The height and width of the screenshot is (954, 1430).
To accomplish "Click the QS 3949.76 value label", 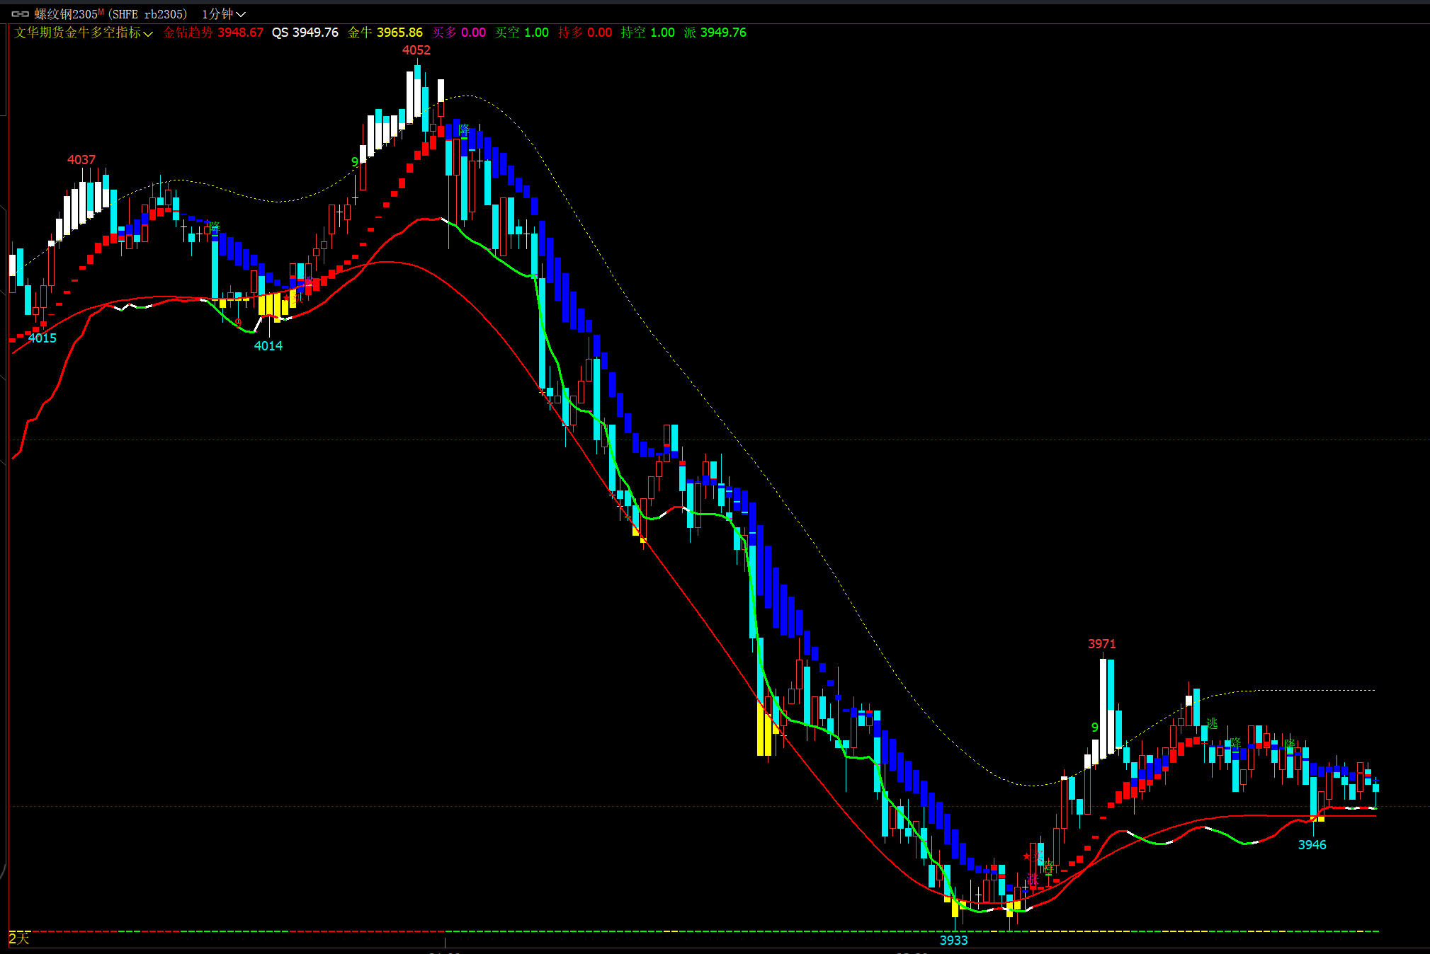I will tap(305, 33).
